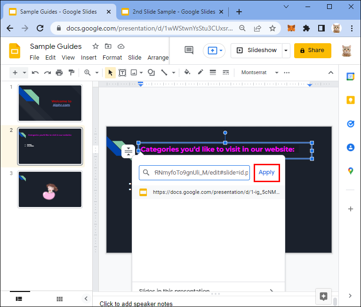The width and height of the screenshot is (361, 307).
Task: Open Google Maps in the side panel
Action: [x=350, y=171]
